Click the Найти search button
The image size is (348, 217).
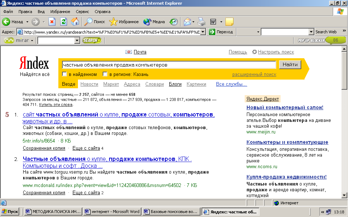coord(290,65)
